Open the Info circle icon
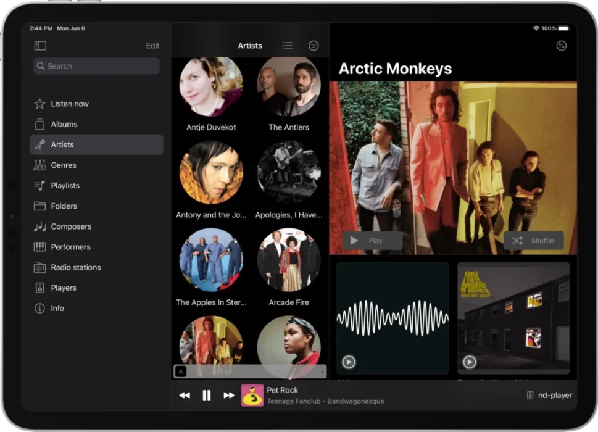 (x=39, y=308)
